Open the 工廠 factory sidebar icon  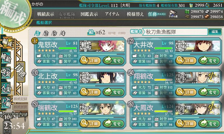[6, 103]
